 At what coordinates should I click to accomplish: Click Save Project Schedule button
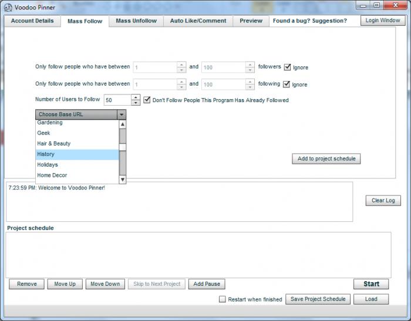(x=318, y=299)
